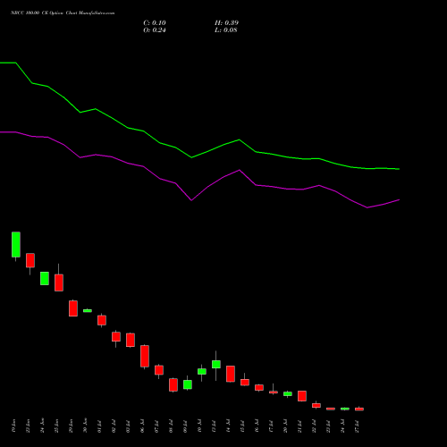This screenshot has height=447, width=447.
Task: Click the 23 Jul date axis label
Action: [328, 426]
